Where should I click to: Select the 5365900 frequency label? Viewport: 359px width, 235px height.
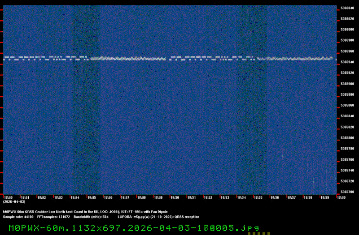click(x=347, y=84)
